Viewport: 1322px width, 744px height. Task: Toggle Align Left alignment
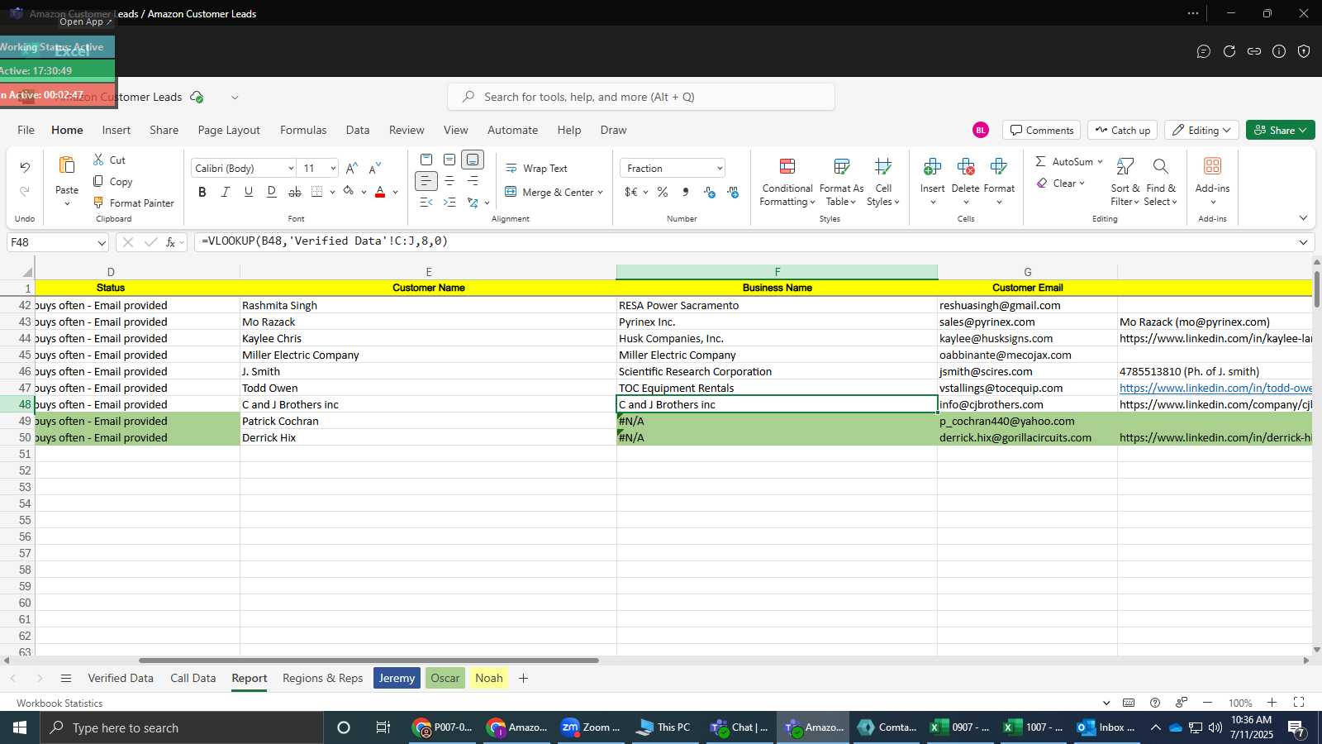pyautogui.click(x=426, y=181)
